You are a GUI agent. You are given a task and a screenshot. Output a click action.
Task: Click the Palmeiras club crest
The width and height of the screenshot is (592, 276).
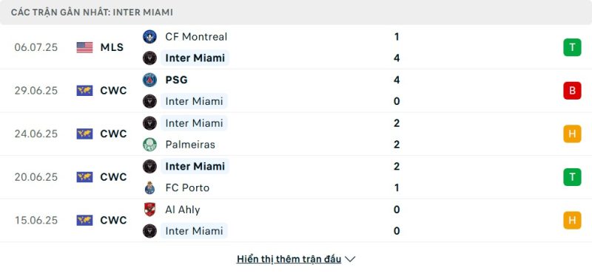149,145
